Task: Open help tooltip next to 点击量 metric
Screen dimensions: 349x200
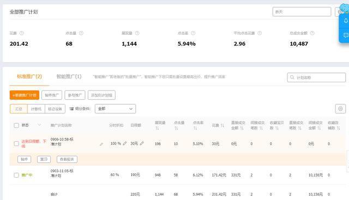Action: (81, 33)
